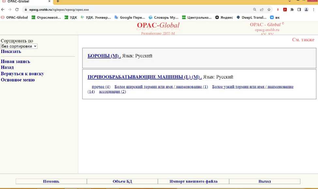Open the Chrome three-dot menu
This screenshot has height=189, width=318.
[x=313, y=9]
